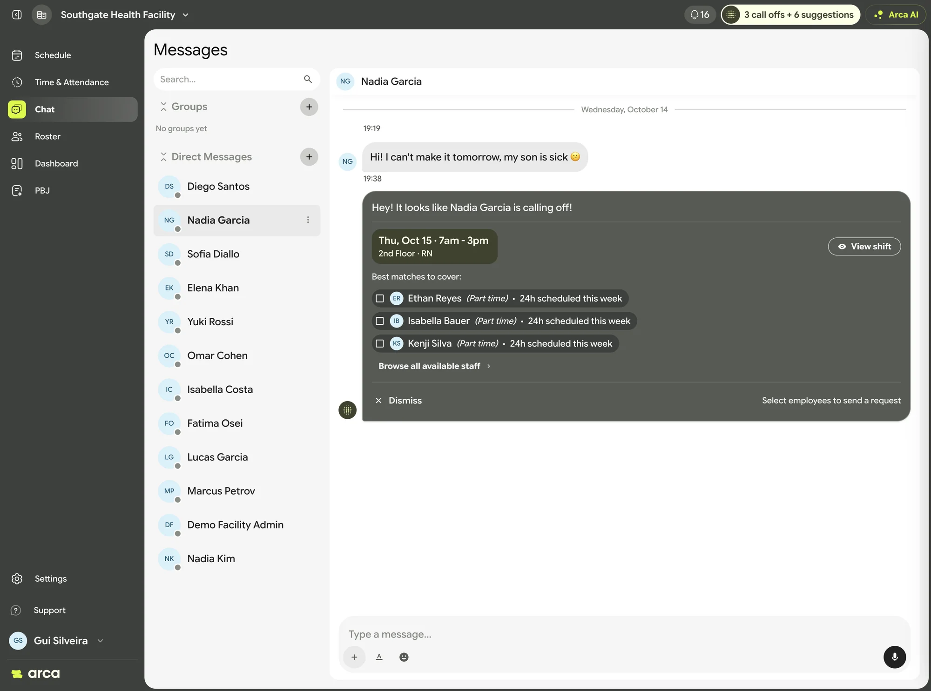The width and height of the screenshot is (931, 691).
Task: Click the Type a message field
Action: (x=624, y=634)
